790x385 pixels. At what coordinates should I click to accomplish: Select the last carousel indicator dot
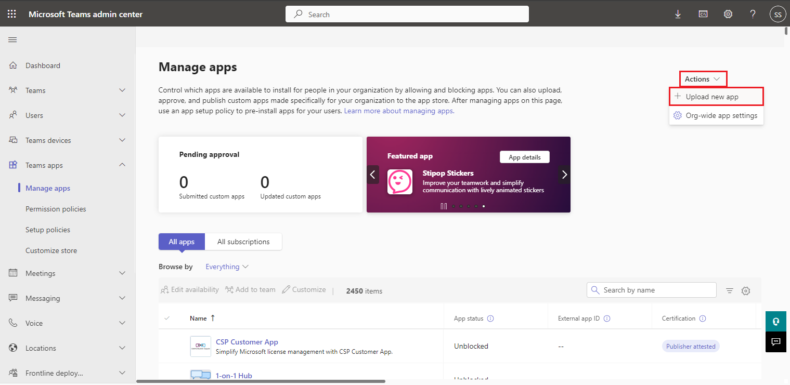[484, 206]
